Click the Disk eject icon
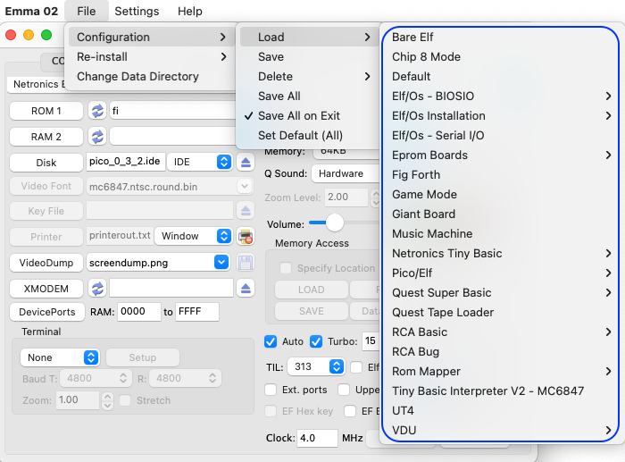The height and width of the screenshot is (462, 625). [x=246, y=162]
